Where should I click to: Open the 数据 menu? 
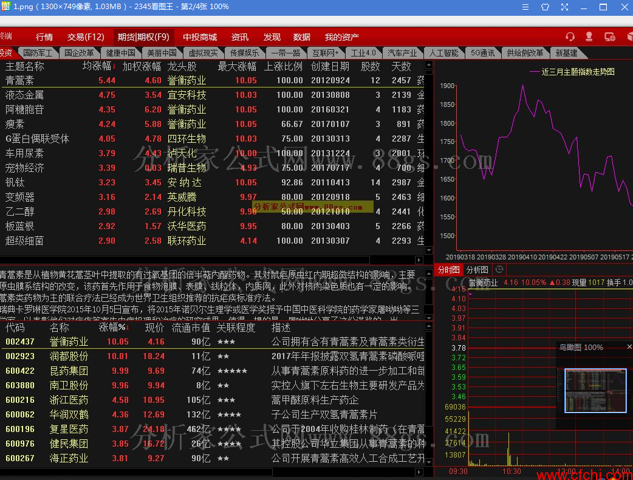301,37
